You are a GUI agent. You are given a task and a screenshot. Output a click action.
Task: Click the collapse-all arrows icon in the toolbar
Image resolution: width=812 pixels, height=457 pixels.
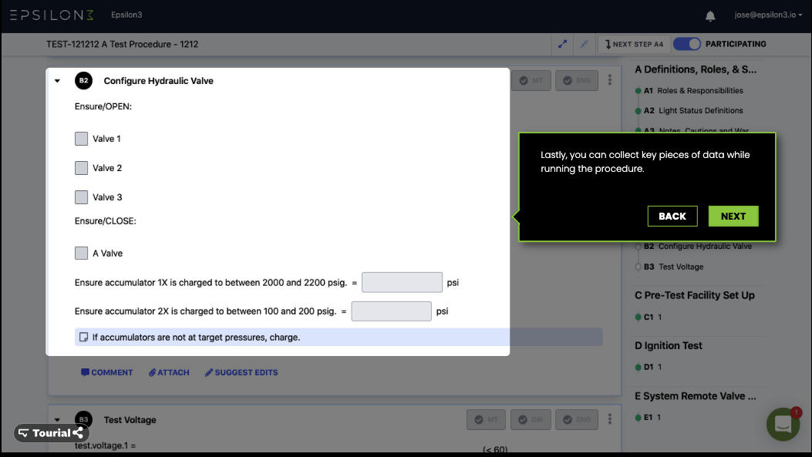pyautogui.click(x=584, y=44)
